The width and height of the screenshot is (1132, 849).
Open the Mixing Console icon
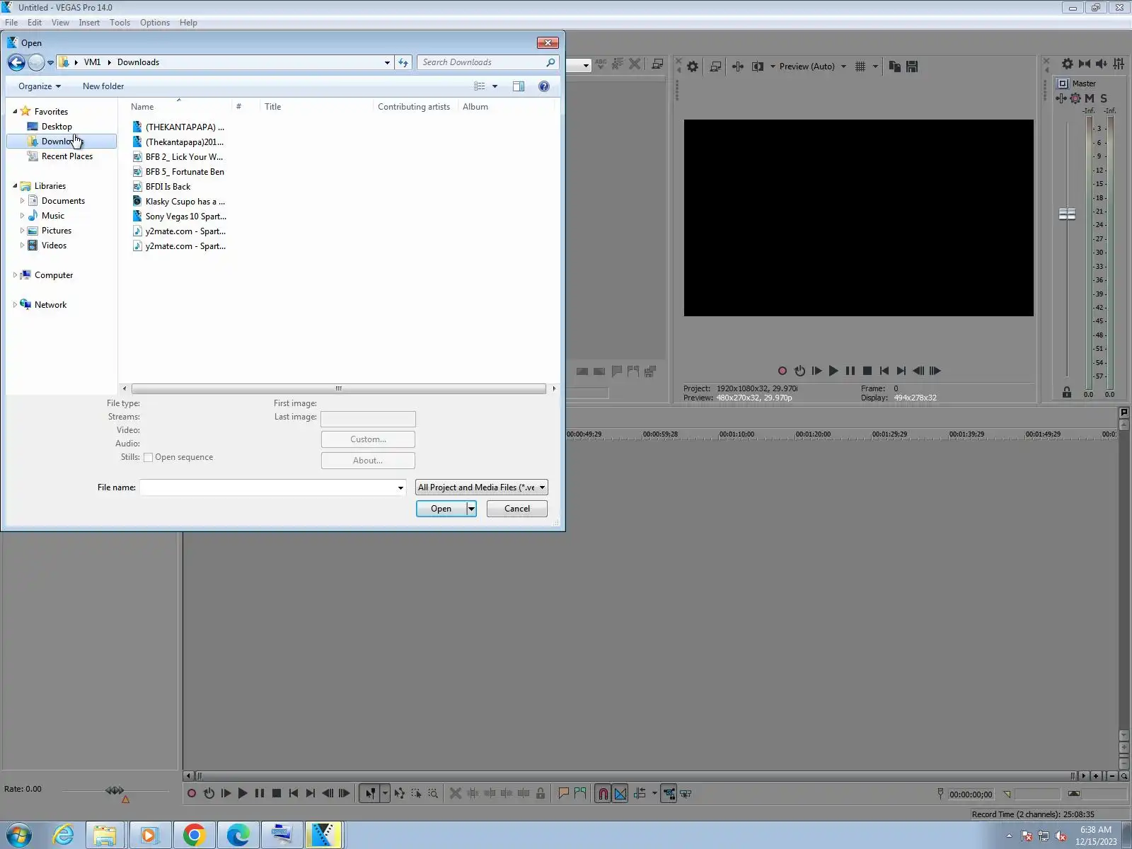(x=1119, y=64)
